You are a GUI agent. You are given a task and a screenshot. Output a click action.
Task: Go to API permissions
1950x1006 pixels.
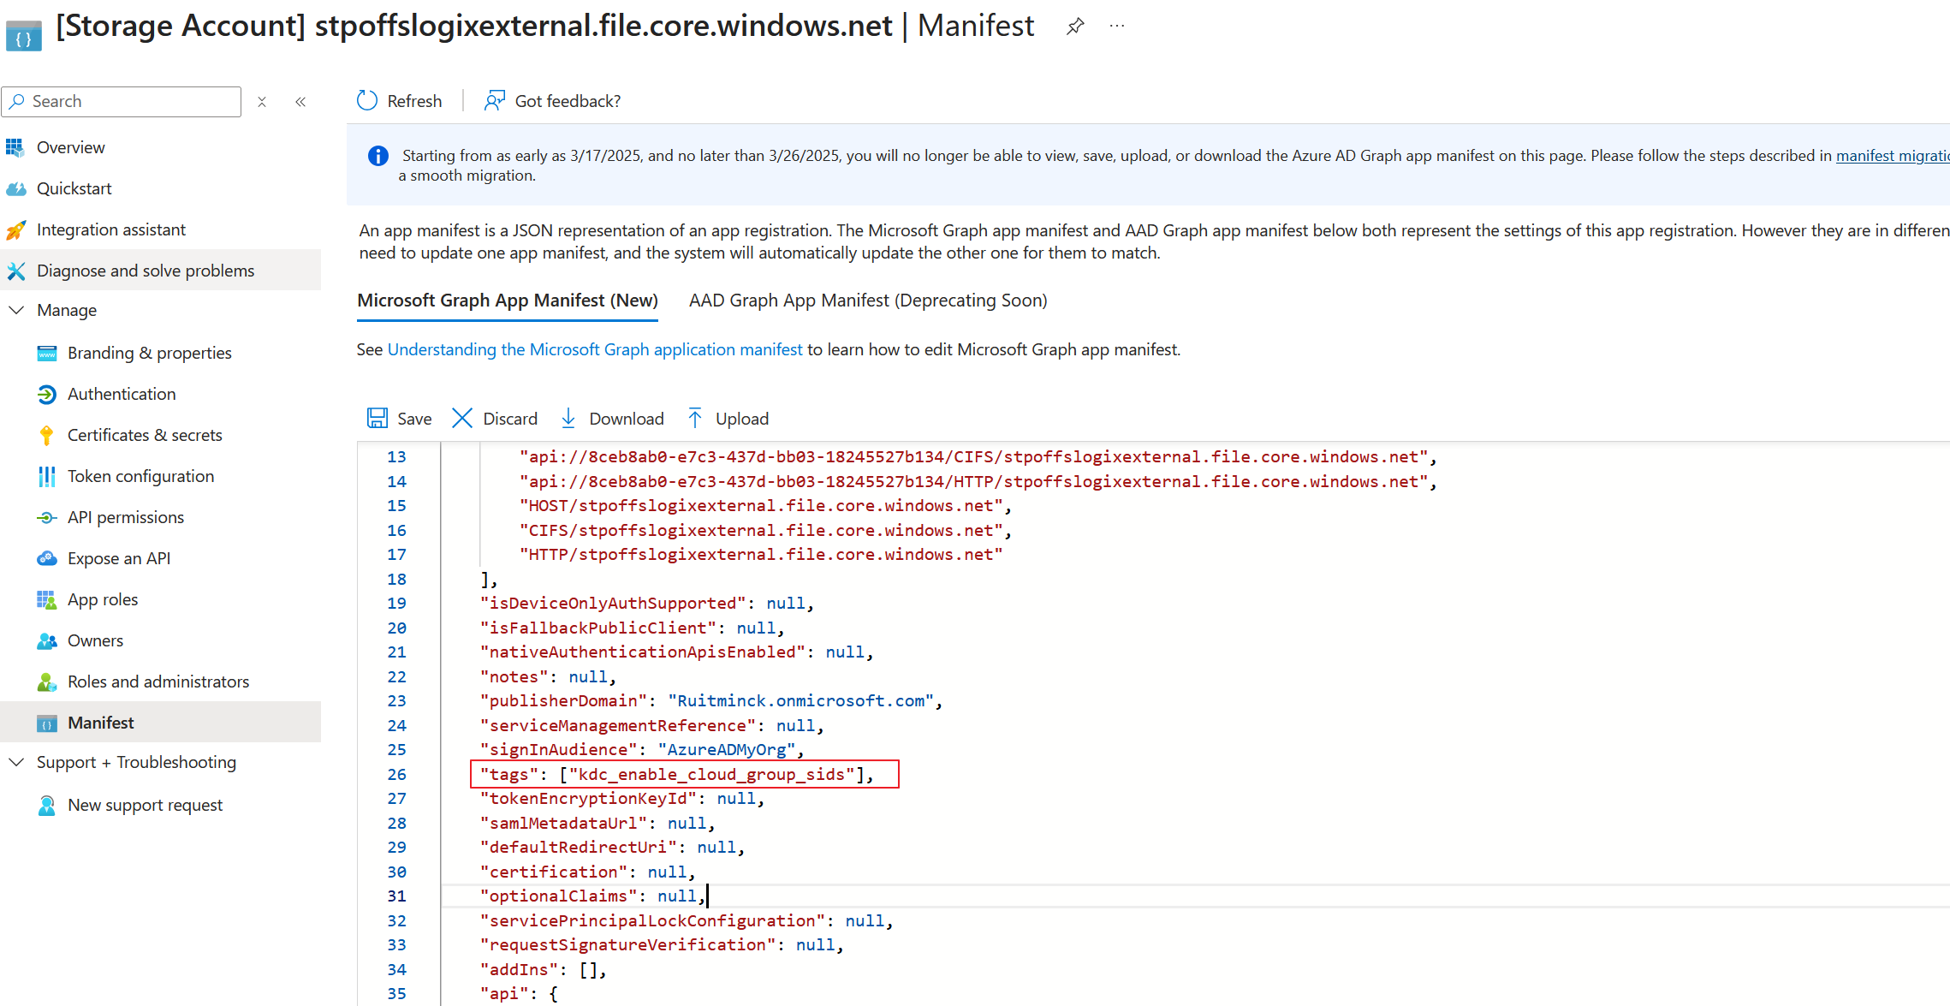126,517
